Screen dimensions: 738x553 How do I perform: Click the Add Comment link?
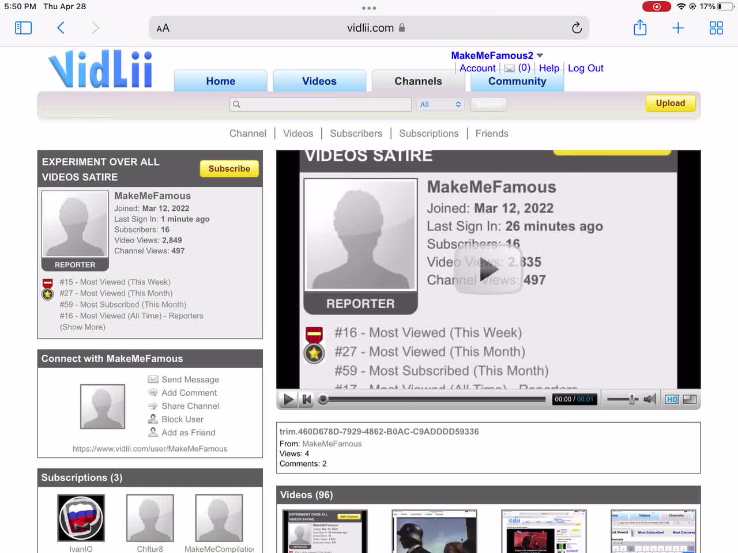point(189,392)
